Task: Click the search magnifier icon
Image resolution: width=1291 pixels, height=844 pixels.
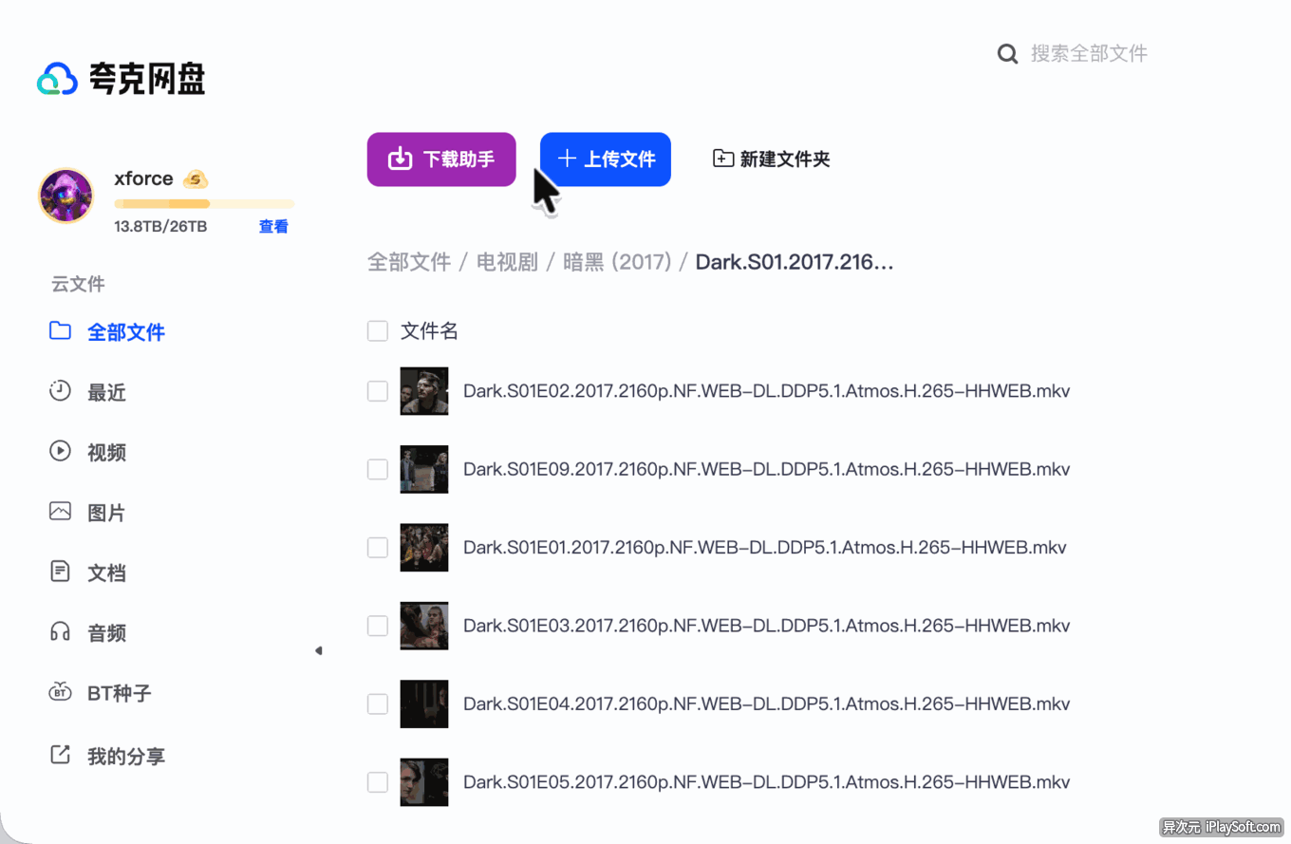Action: [x=1007, y=54]
